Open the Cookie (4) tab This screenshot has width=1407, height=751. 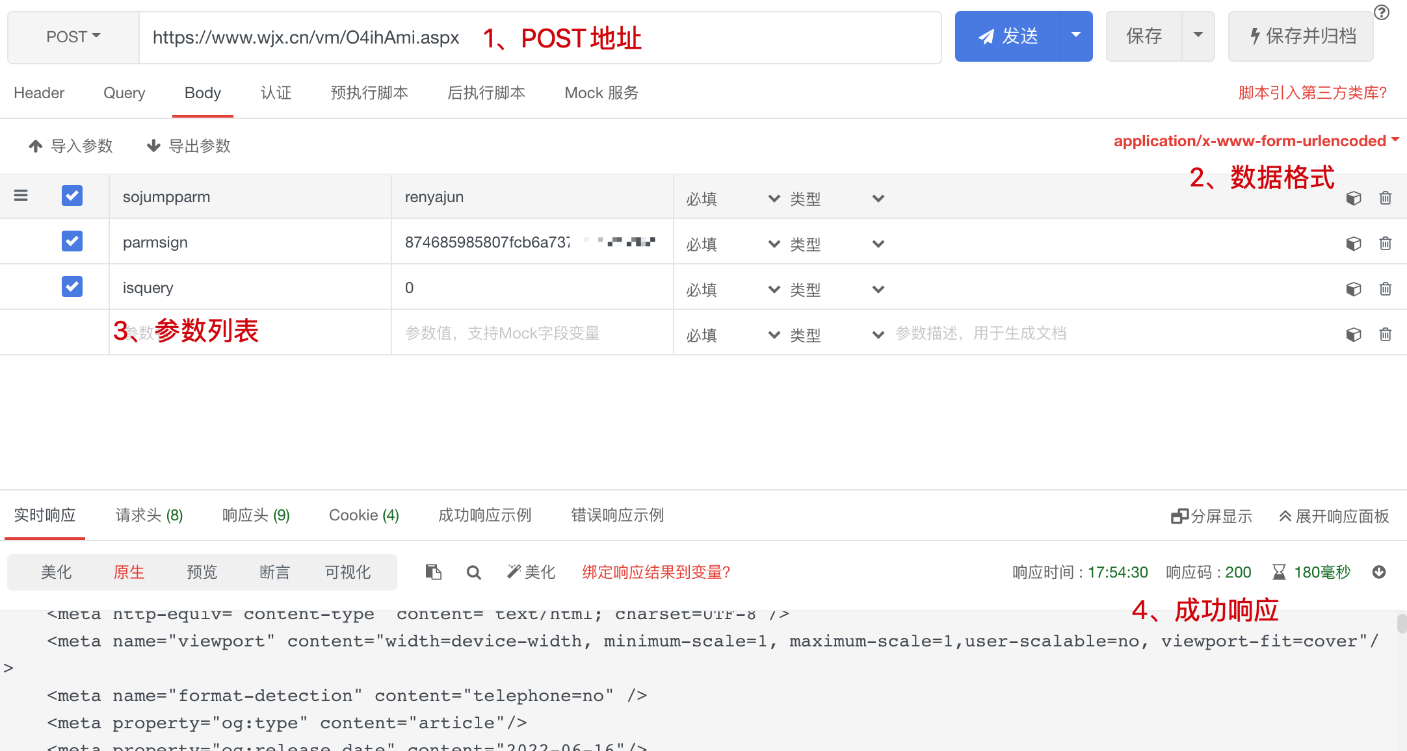point(364,515)
